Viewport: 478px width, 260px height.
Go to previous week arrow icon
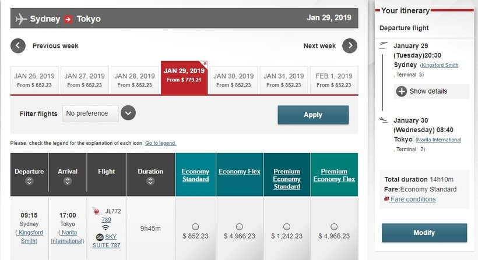(18, 45)
